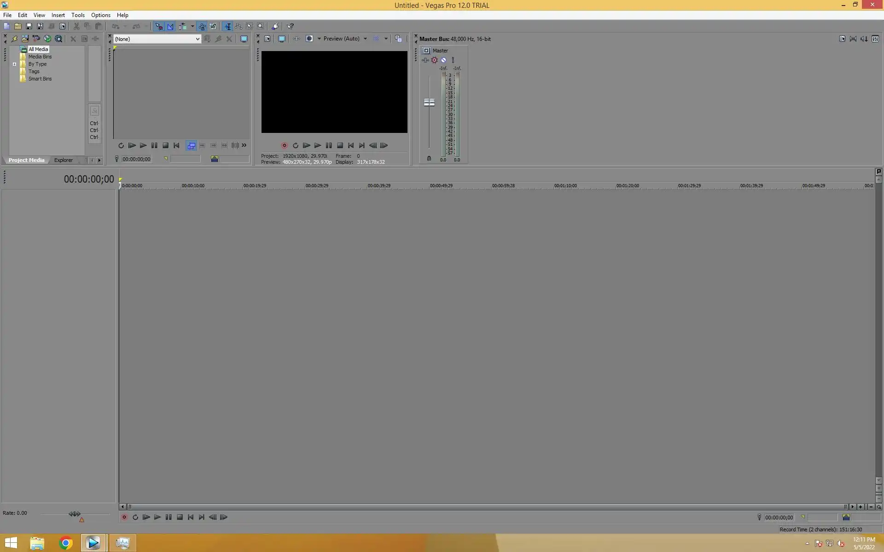Viewport: 884px width, 552px height.
Task: Click the New Project icon in the toolbar
Action: (6, 26)
